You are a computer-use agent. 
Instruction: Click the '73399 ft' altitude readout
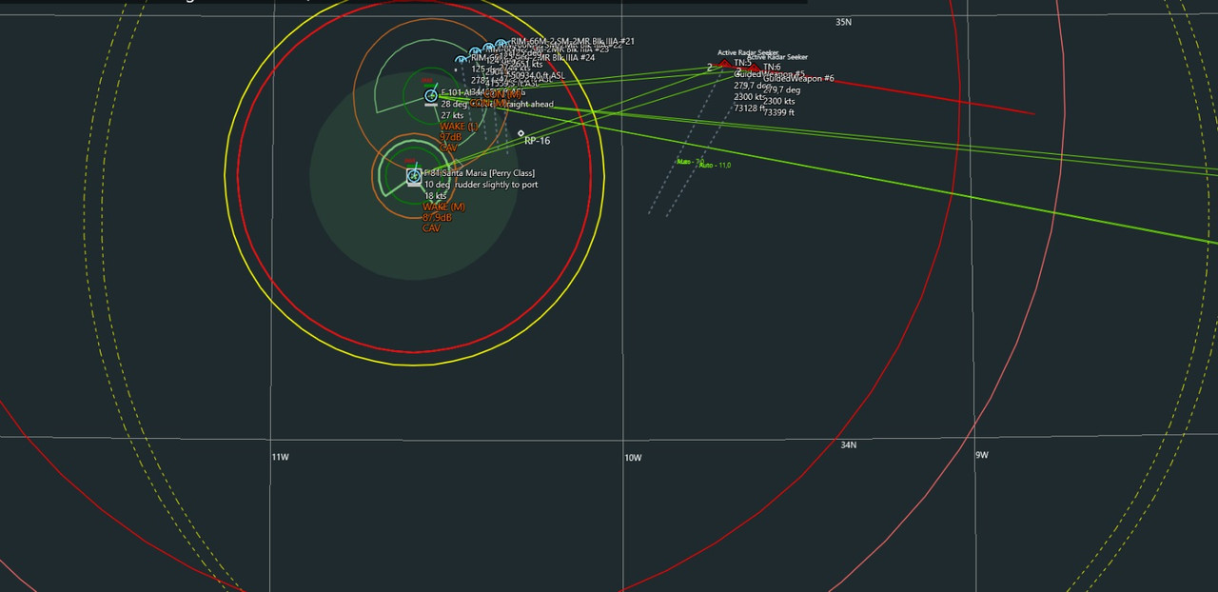coord(778,112)
